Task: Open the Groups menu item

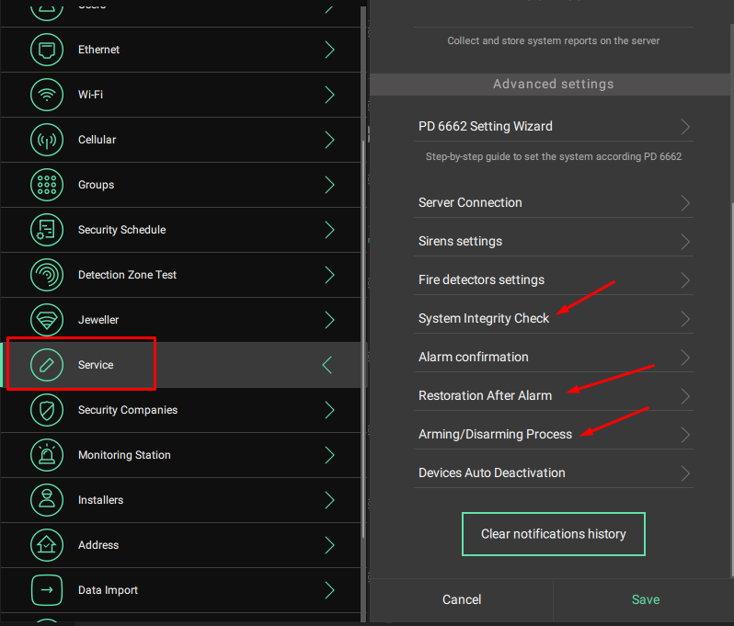Action: [x=180, y=185]
